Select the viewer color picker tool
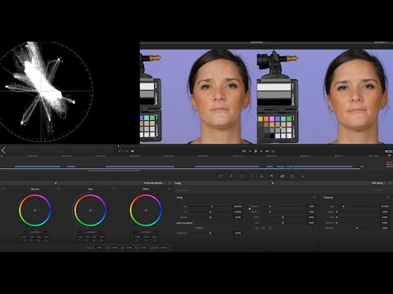 [120, 151]
